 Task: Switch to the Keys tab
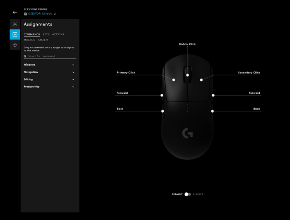(x=46, y=35)
